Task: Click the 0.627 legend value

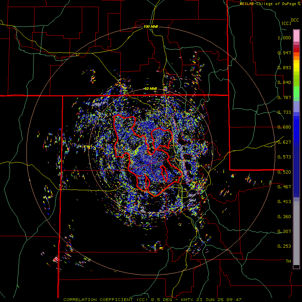Action: pyautogui.click(x=284, y=142)
